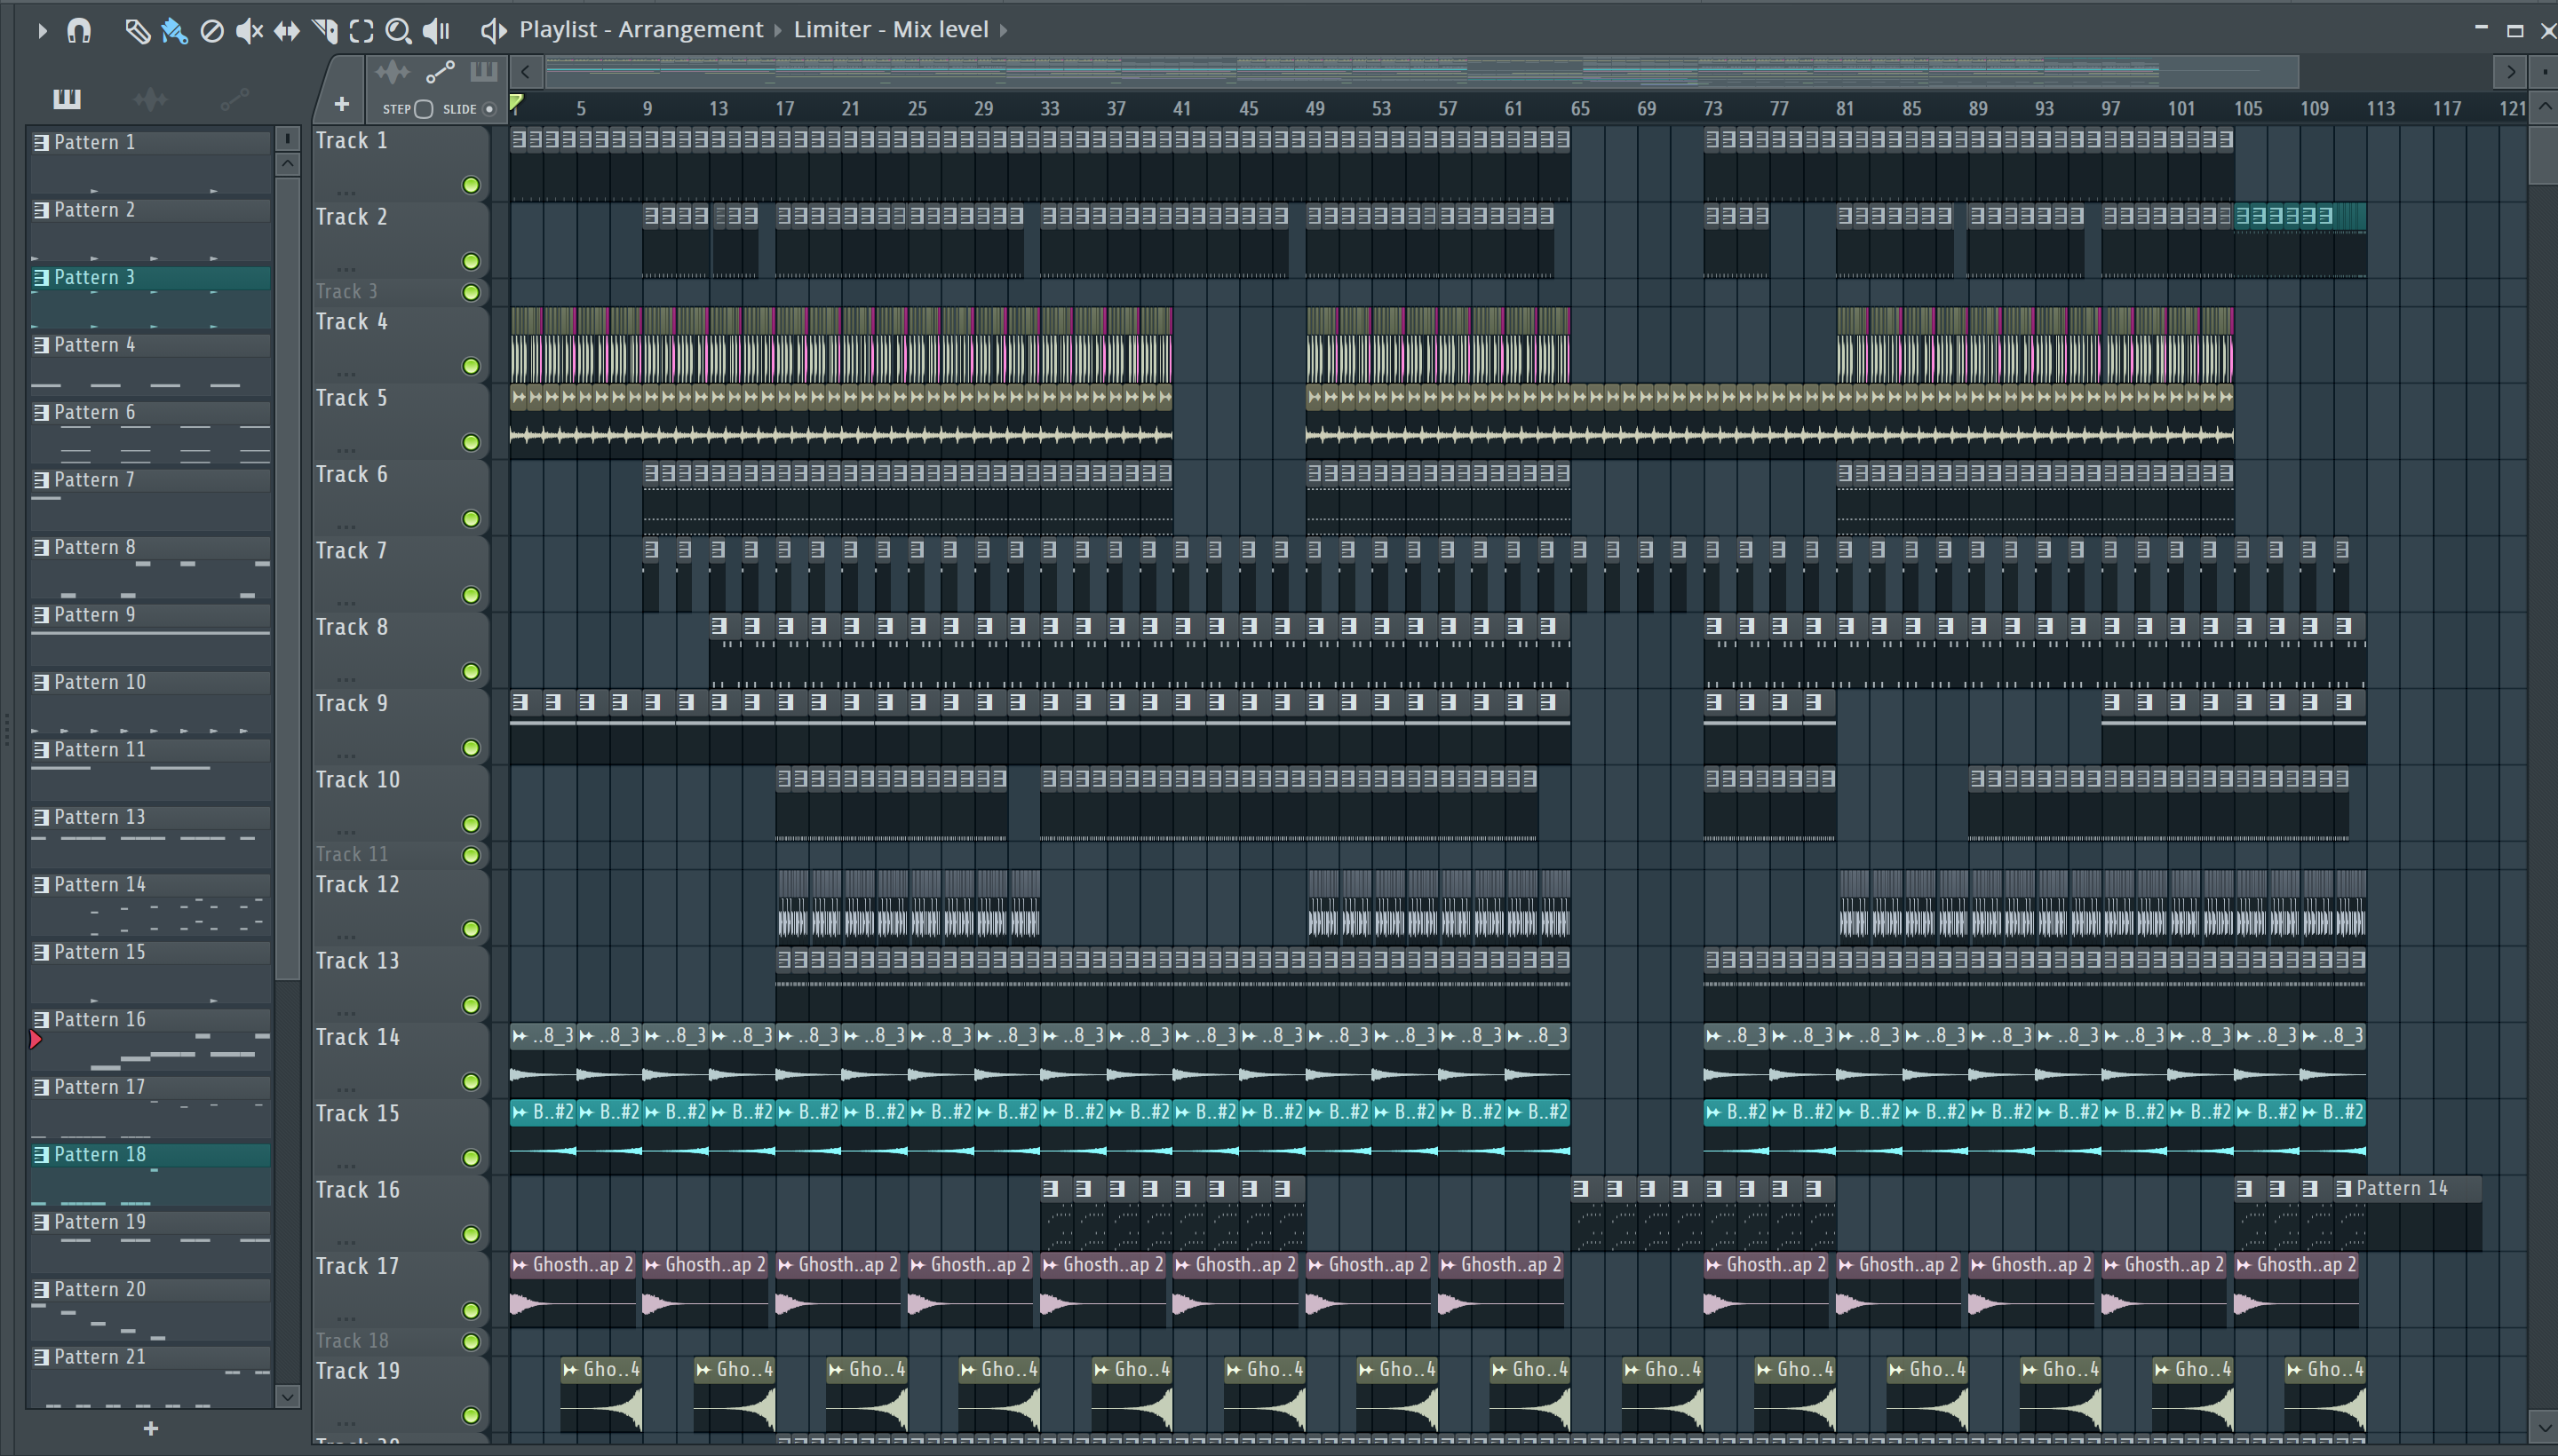Screen dimensions: 2558x1456
Task: Add a new track with the plus tab
Action: [341, 104]
